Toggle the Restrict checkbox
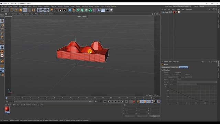The width and height of the screenshot is (220, 124). click(191, 75)
